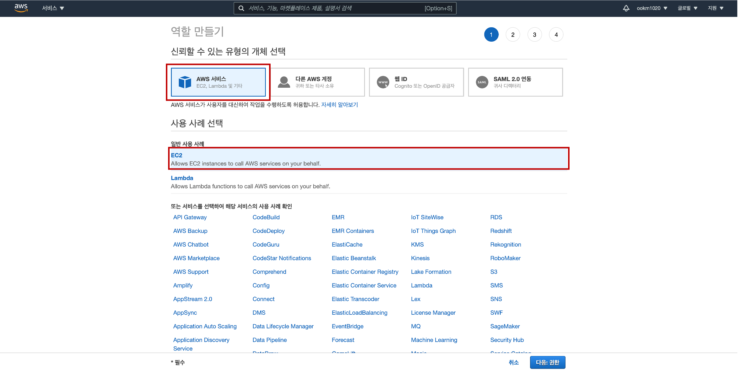Select Data Lifecycle Manager service
This screenshot has height=370, width=738.
click(283, 327)
